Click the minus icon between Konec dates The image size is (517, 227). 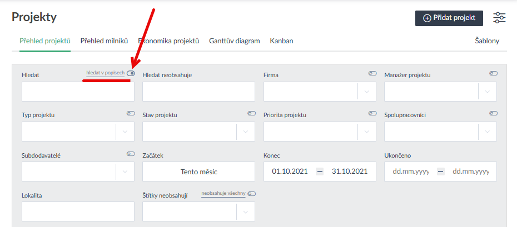320,171
